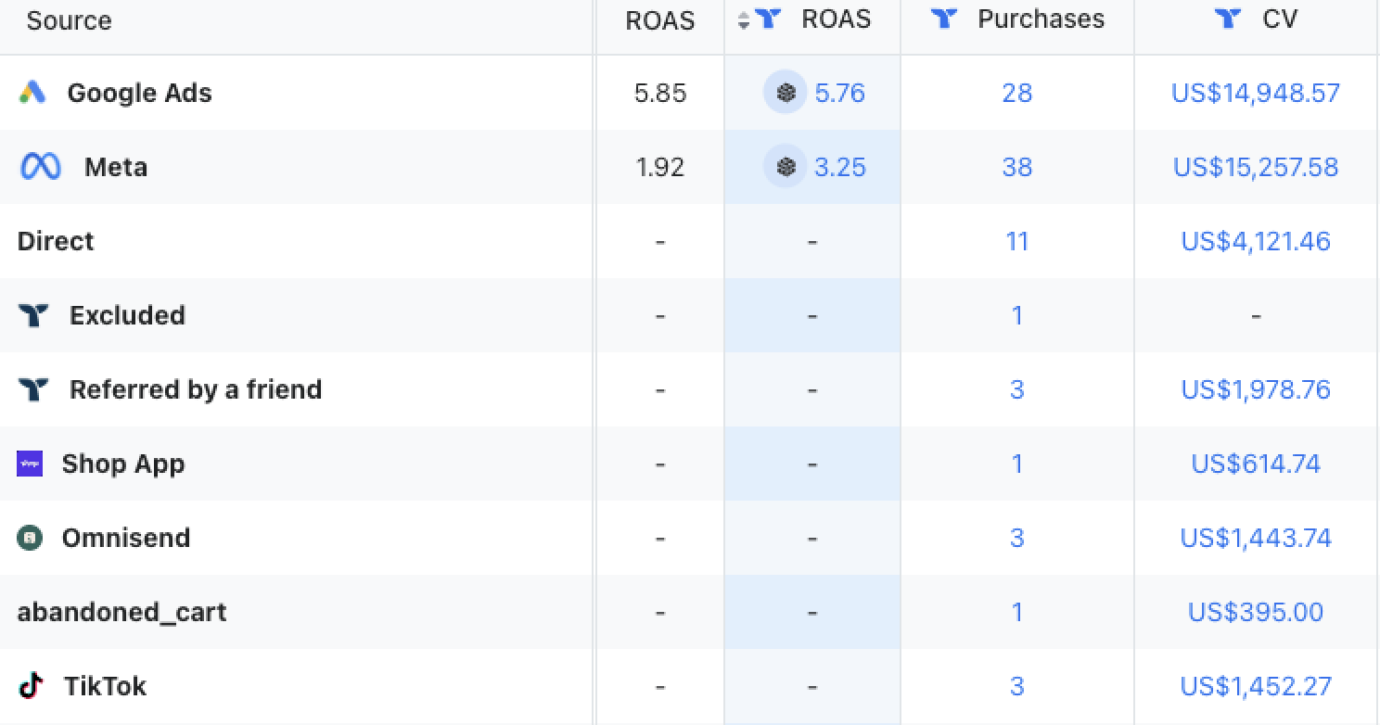Viewport: 1380px width, 725px height.
Task: Click Google Ads platform ROAS 5.85
Action: [660, 93]
